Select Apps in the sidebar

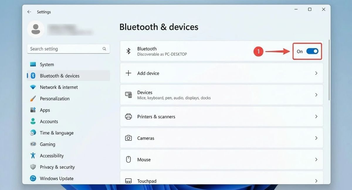pyautogui.click(x=68, y=110)
